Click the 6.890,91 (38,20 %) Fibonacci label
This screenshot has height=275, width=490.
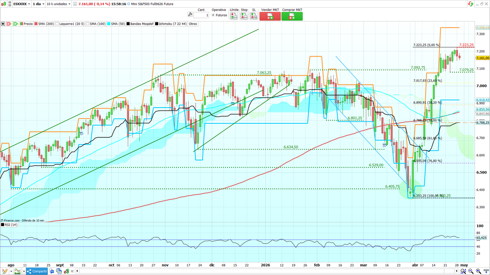(428, 103)
